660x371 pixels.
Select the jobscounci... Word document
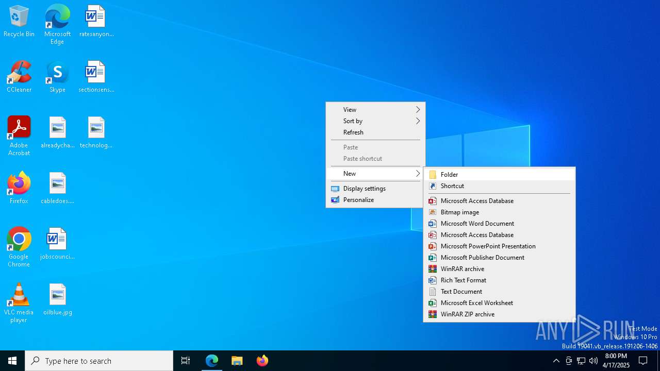pos(57,244)
